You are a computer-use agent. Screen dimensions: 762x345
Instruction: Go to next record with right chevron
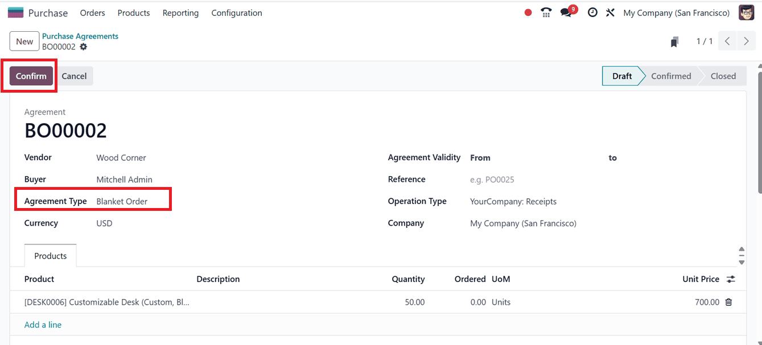click(x=746, y=41)
